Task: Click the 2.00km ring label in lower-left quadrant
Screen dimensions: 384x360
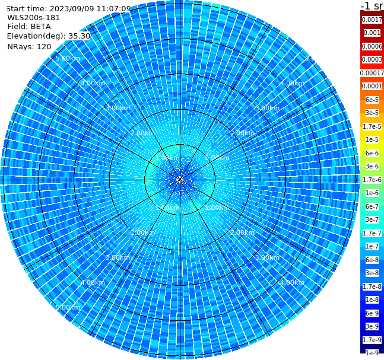Action: tap(143, 232)
